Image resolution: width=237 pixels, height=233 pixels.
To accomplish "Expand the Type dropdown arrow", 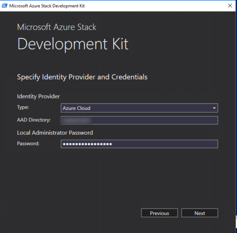I will coord(214,108).
